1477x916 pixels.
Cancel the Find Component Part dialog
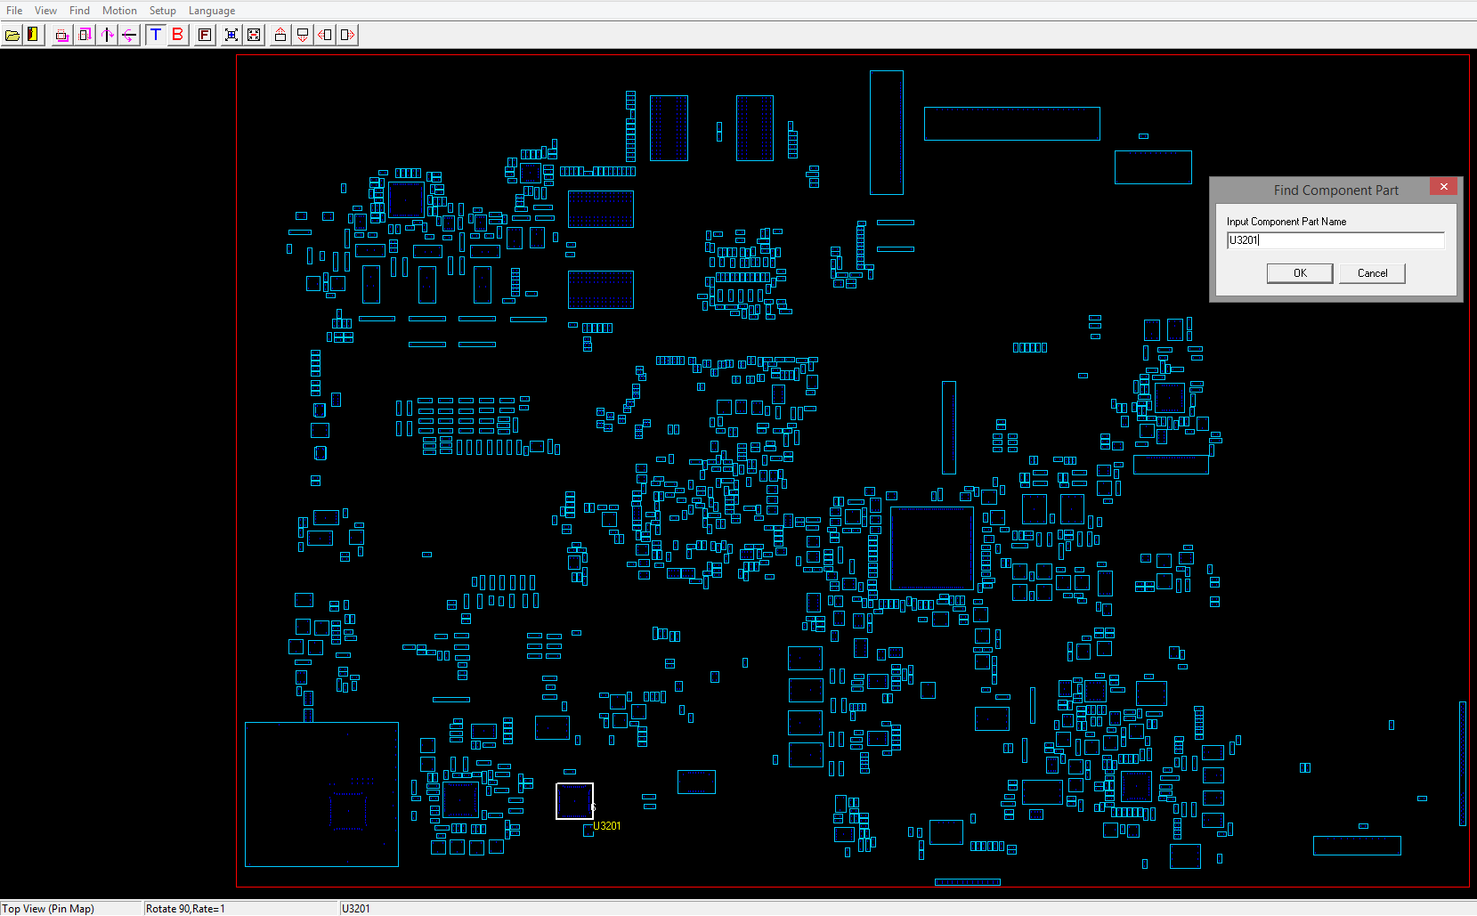pos(1371,273)
